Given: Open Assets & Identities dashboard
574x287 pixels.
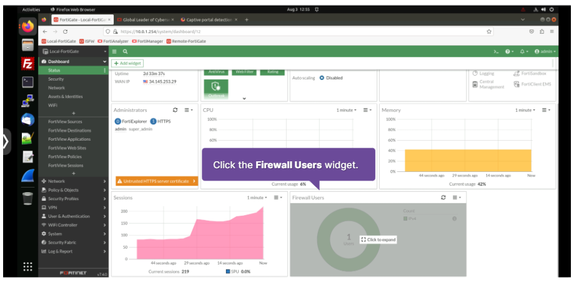Looking at the screenshot, I should pos(65,97).
